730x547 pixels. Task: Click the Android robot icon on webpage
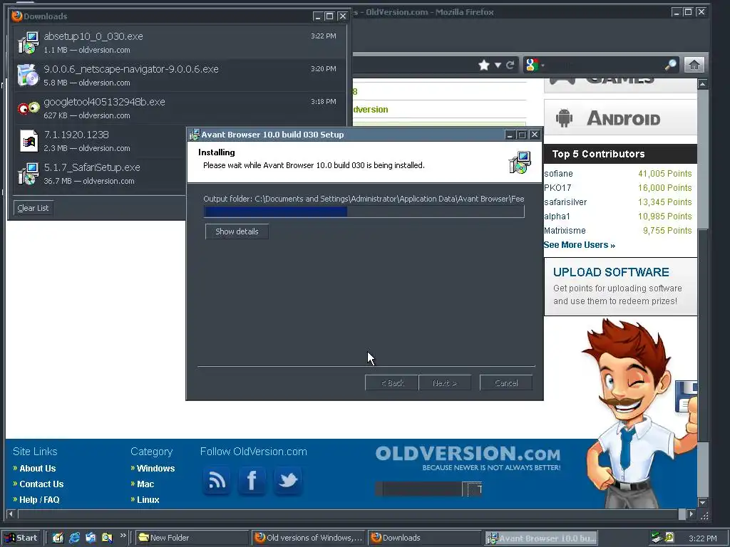click(564, 118)
